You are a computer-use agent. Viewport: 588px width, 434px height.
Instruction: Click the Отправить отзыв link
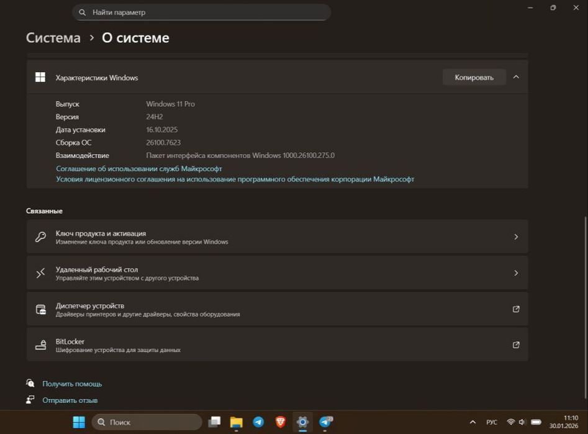[x=70, y=400]
